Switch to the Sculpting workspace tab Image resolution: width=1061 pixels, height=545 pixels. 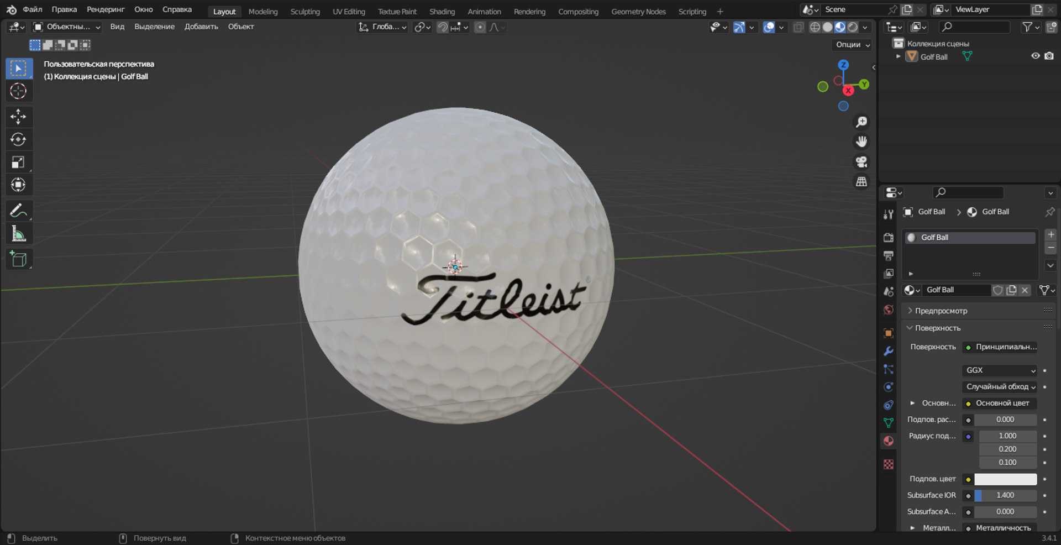(x=305, y=12)
